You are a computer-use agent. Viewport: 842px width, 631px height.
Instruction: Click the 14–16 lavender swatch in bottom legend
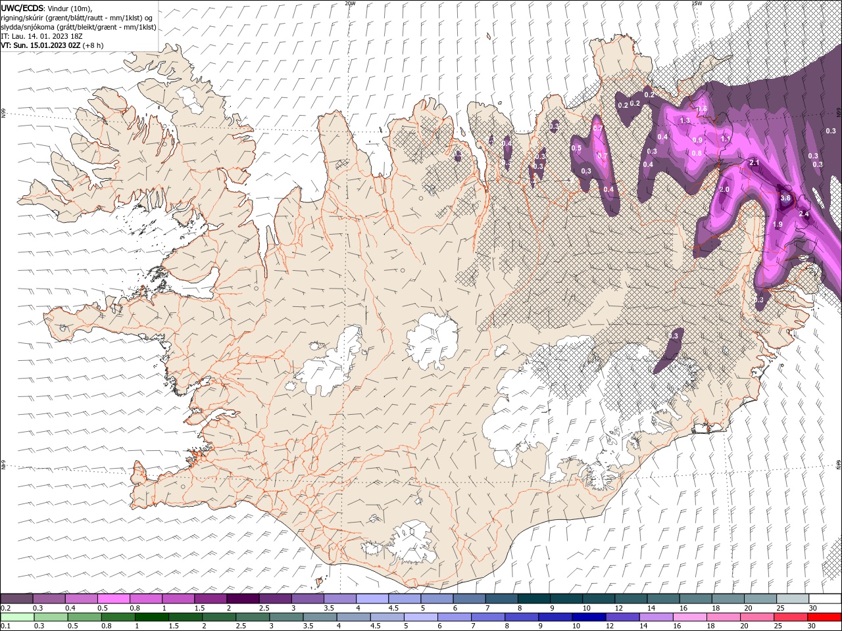click(656, 617)
